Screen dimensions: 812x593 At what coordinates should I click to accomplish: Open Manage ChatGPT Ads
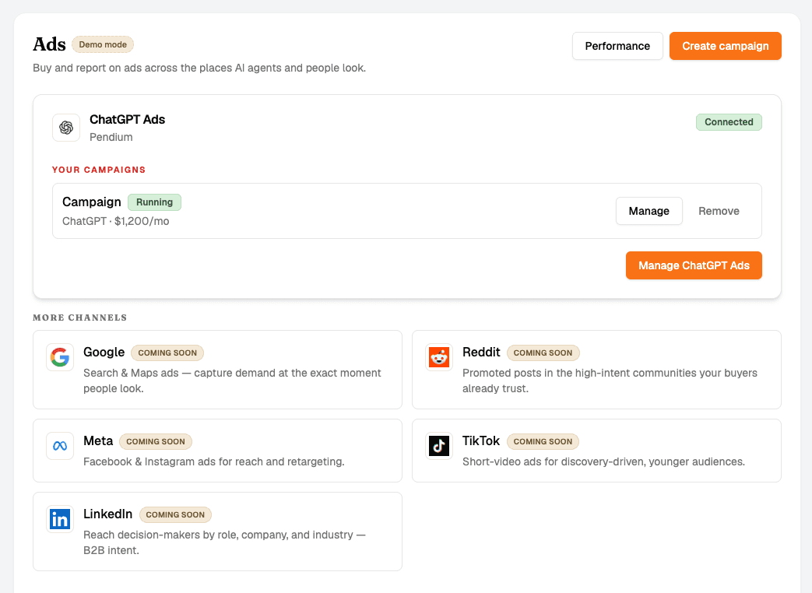point(694,265)
